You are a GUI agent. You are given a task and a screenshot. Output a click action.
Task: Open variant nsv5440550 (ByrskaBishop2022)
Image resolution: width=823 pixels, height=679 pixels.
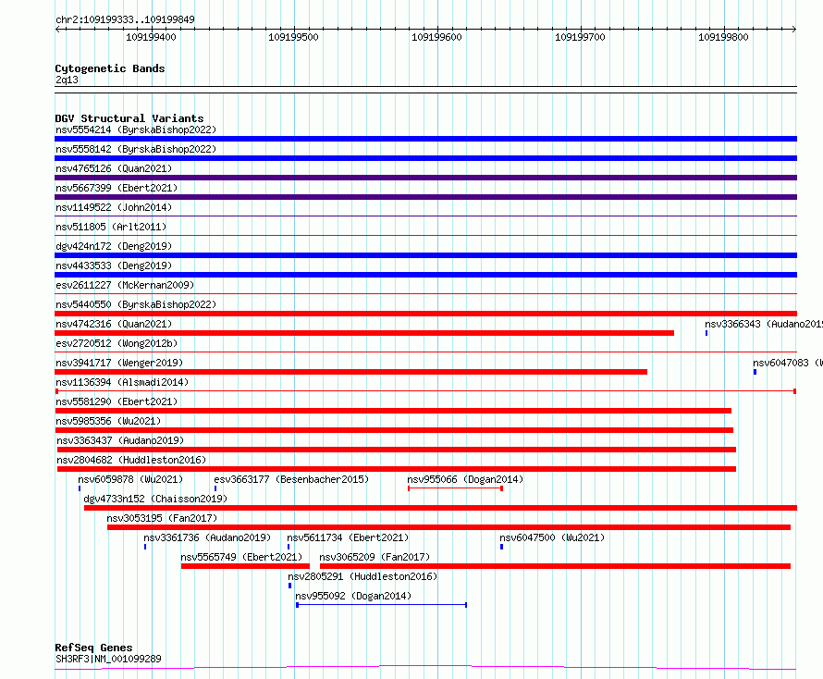tap(136, 304)
